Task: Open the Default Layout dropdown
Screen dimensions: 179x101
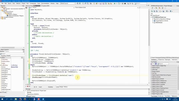Action: 74,3
